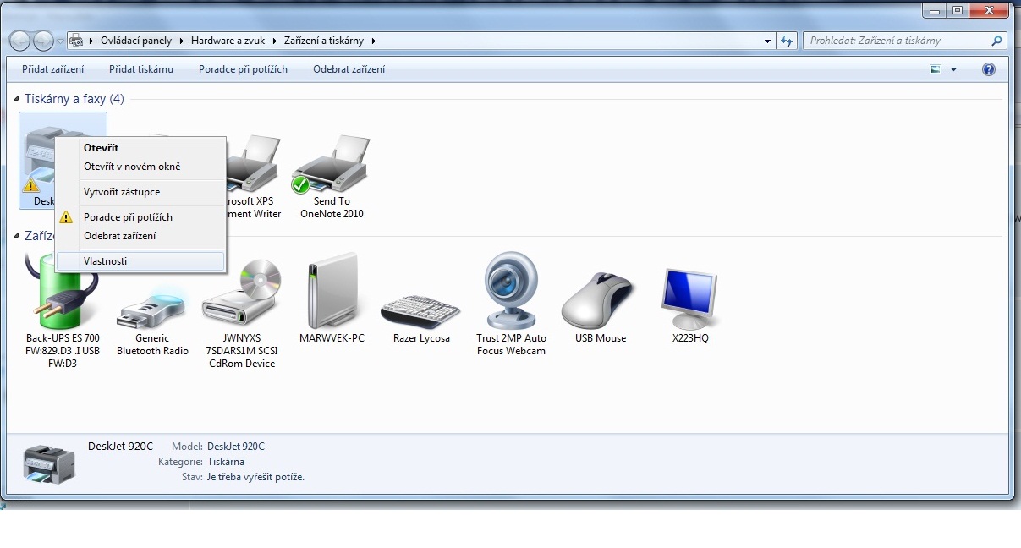Select the Trust 2MP Auto Focus Webcam

point(511,304)
